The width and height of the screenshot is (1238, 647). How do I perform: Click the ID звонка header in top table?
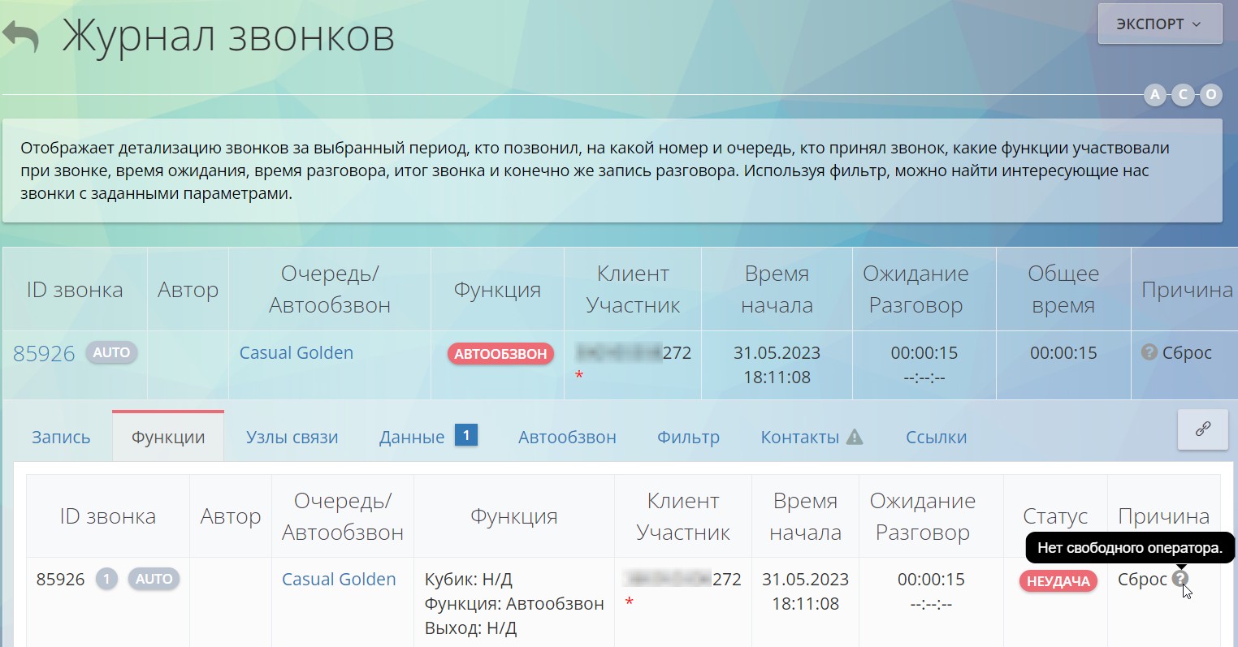click(x=75, y=290)
